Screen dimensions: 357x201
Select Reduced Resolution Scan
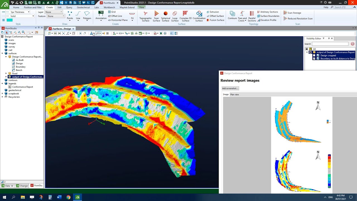pos(298,18)
